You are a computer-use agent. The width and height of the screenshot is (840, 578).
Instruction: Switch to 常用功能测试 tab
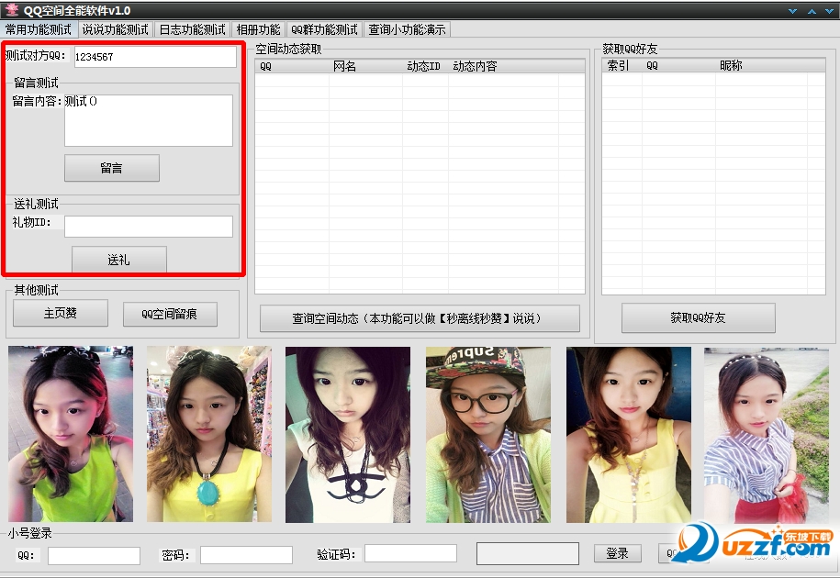[x=39, y=29]
